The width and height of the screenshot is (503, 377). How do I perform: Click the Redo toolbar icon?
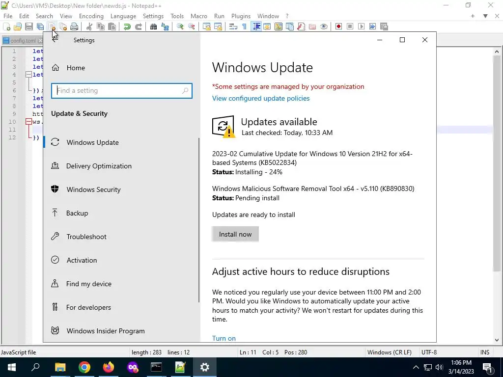(x=138, y=27)
